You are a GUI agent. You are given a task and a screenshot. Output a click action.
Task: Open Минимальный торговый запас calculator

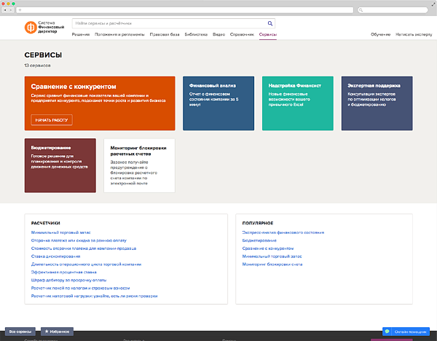pyautogui.click(x=60, y=232)
